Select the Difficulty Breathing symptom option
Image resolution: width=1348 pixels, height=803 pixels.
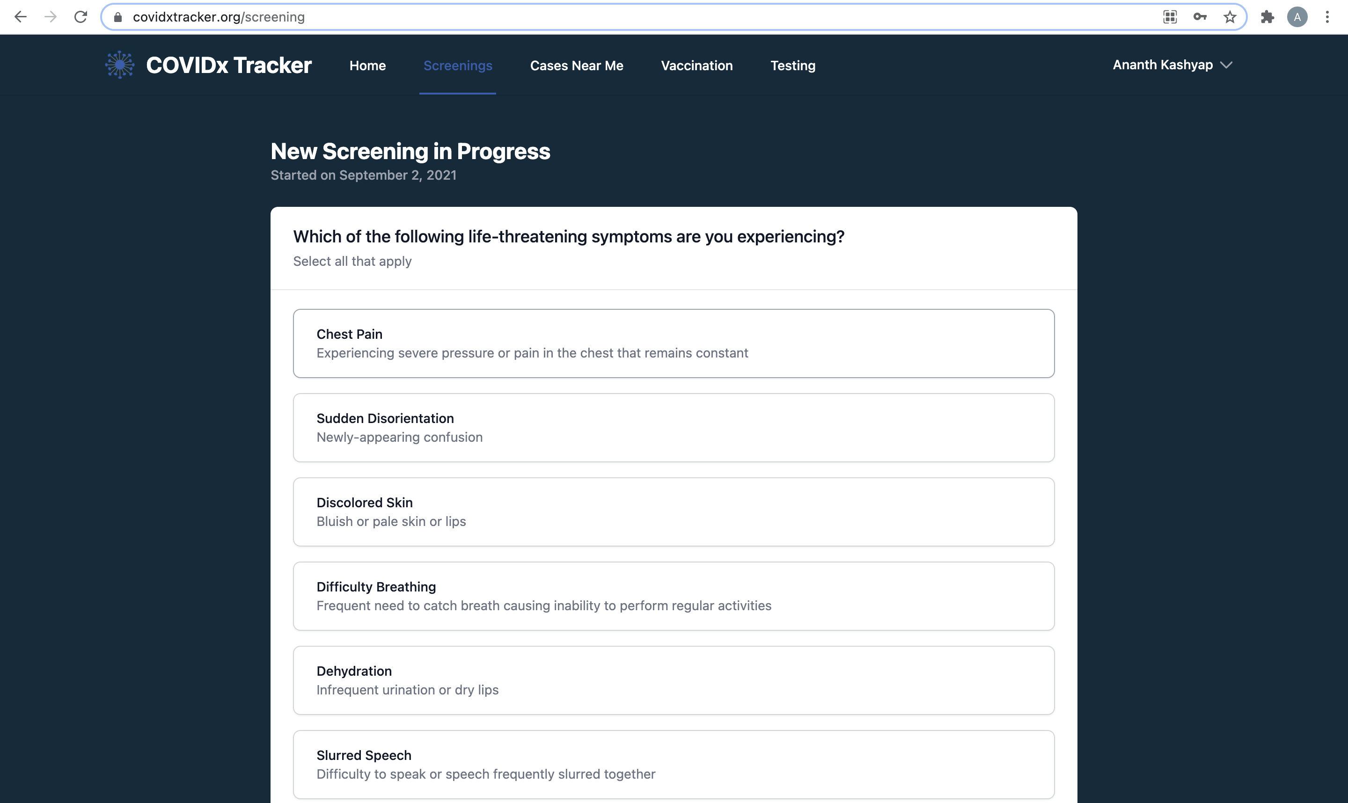pos(673,596)
